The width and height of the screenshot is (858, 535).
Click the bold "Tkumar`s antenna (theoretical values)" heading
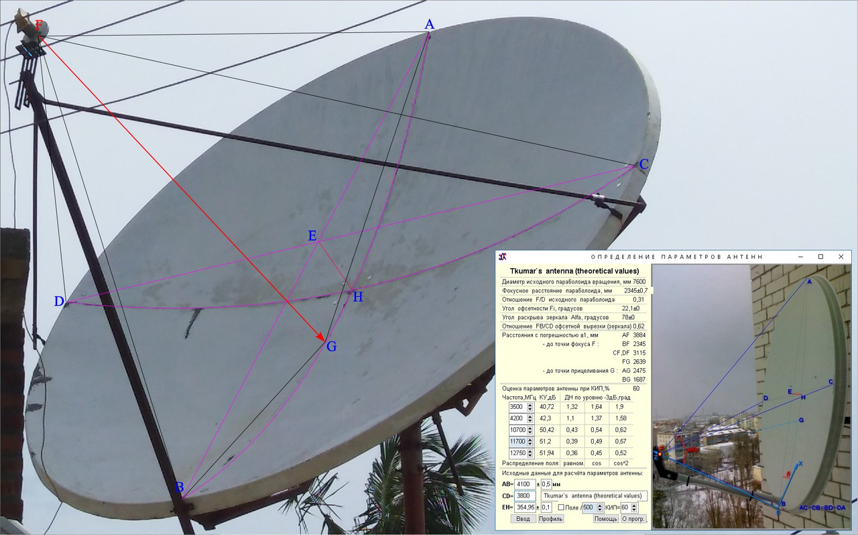pos(574,271)
